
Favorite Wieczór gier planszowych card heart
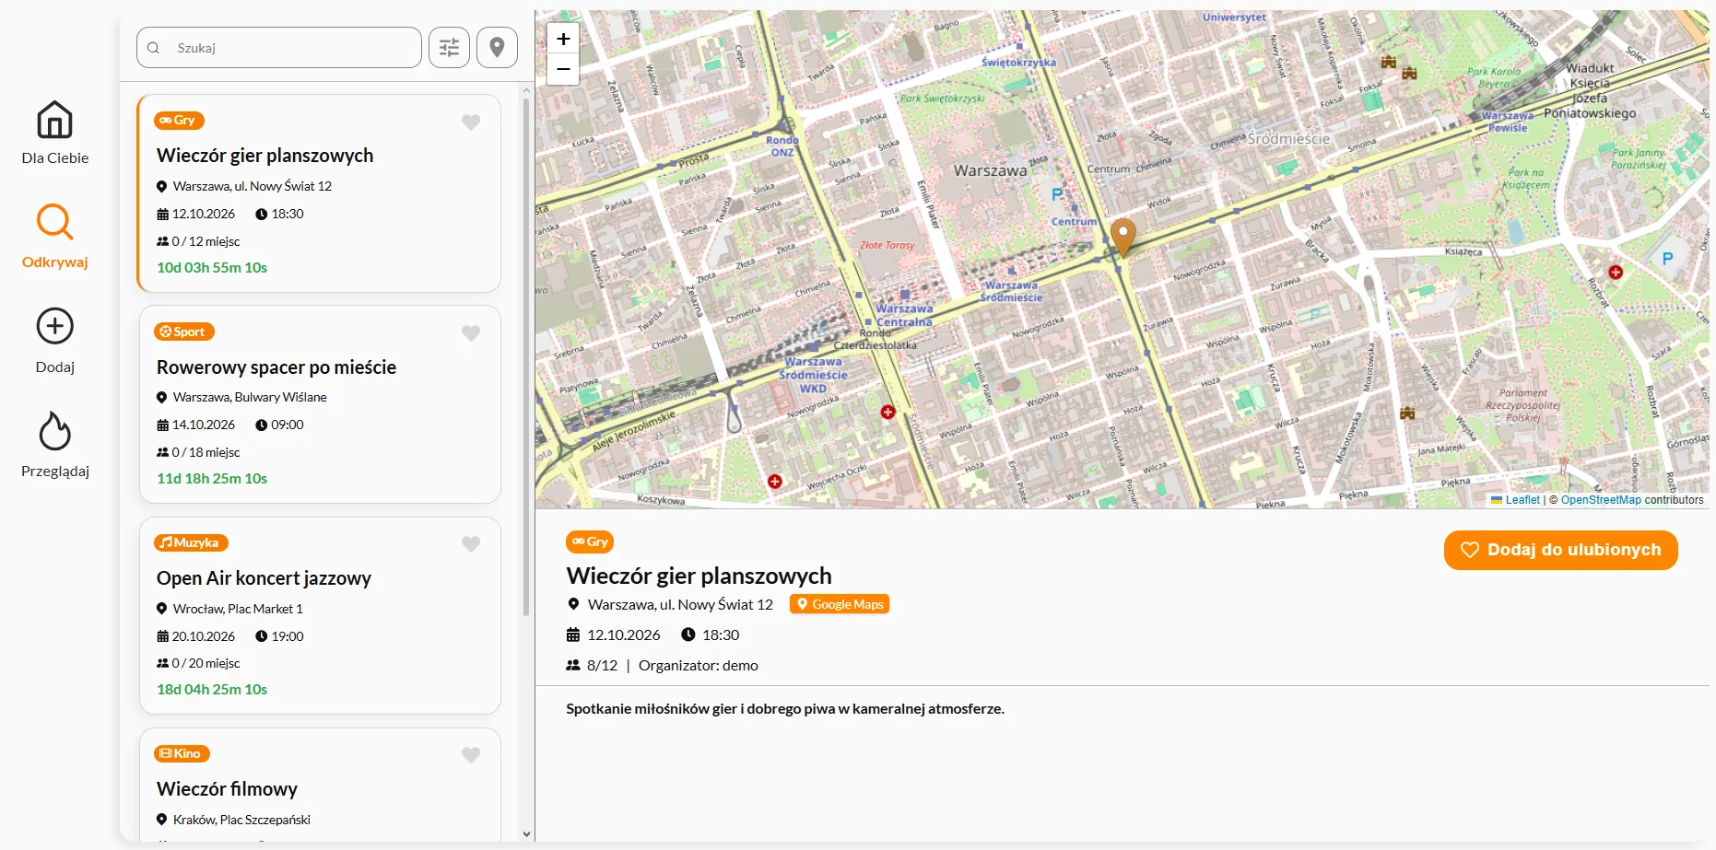pos(471,122)
